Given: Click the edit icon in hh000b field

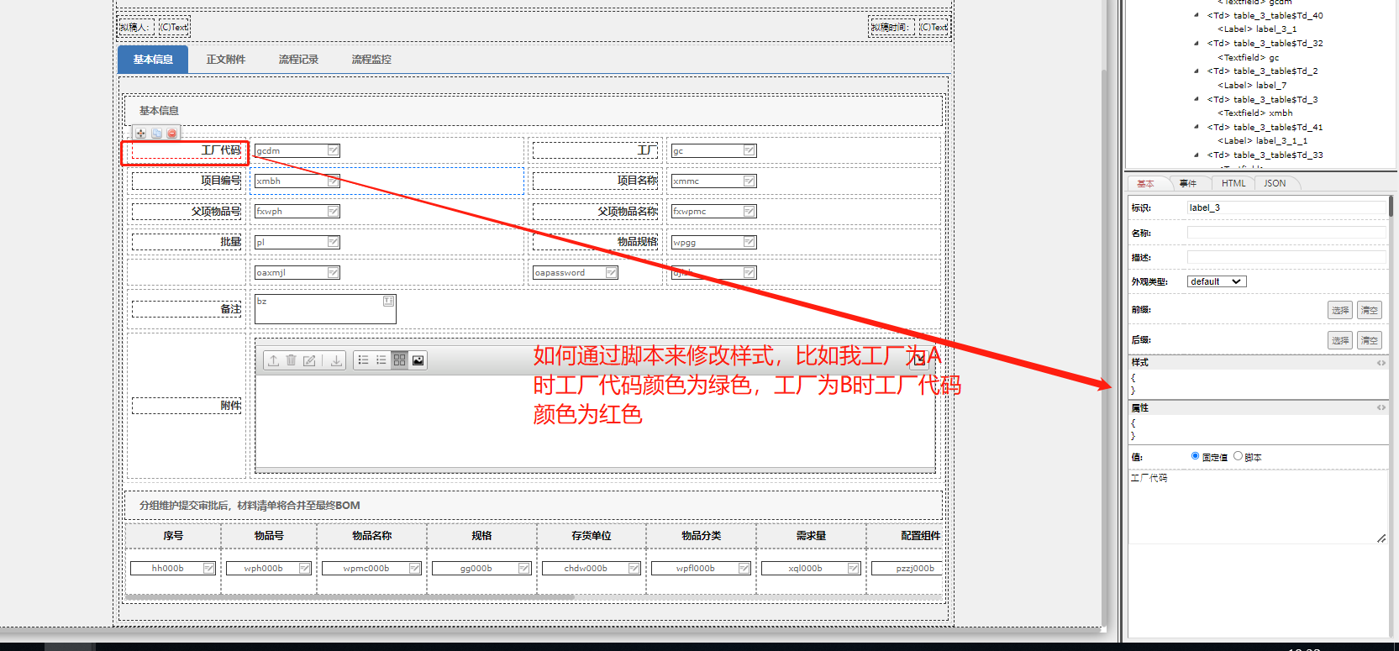Looking at the screenshot, I should click(x=209, y=569).
